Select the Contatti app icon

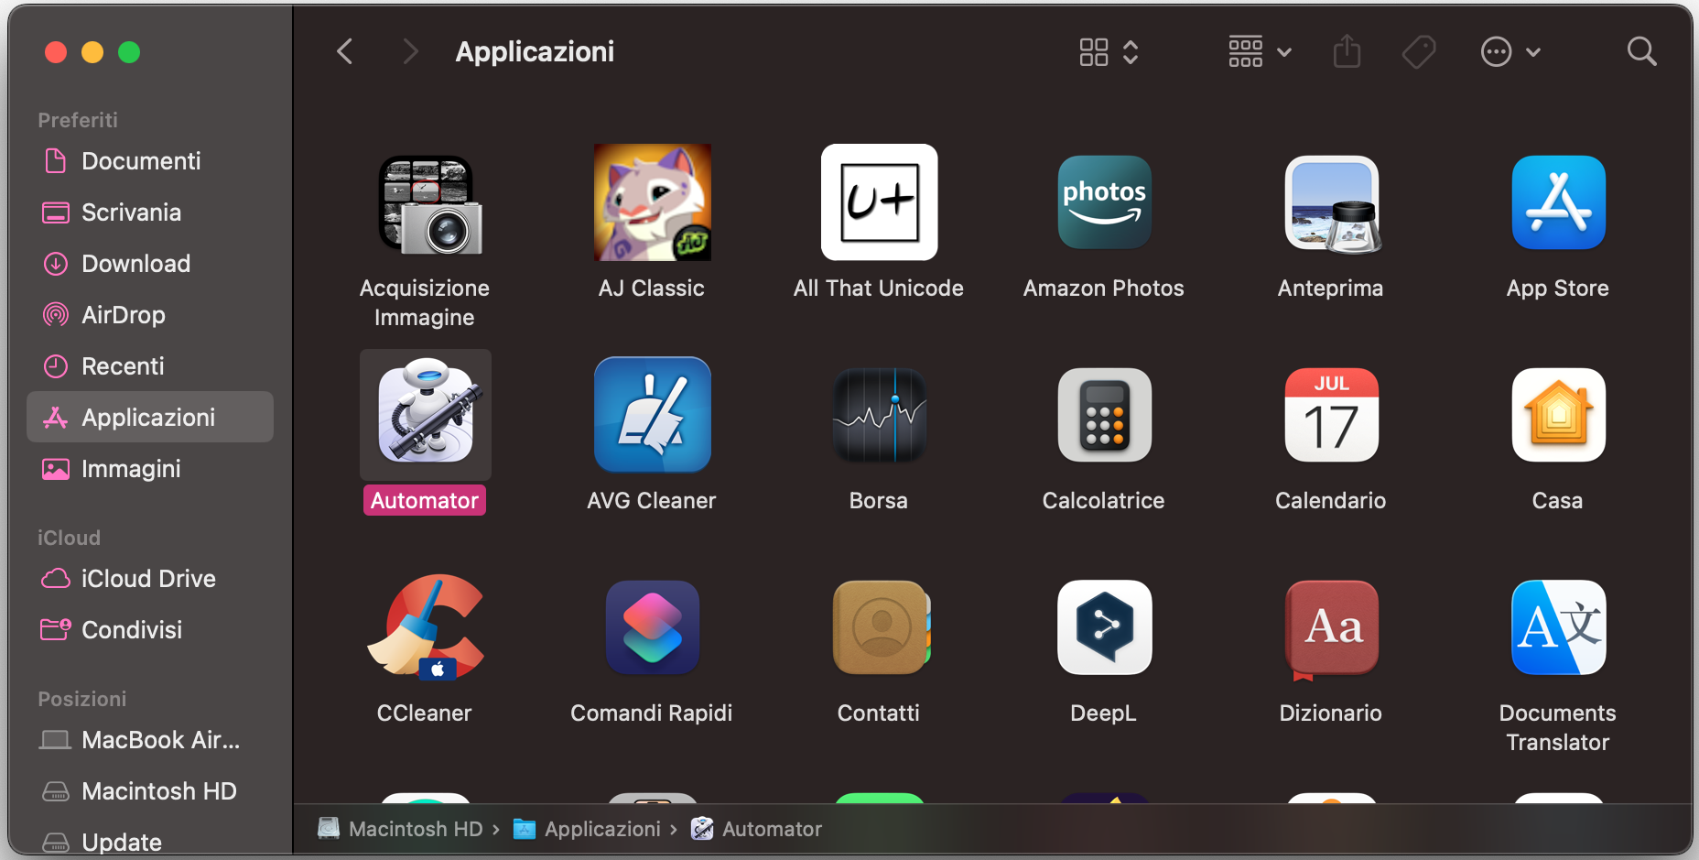881,627
